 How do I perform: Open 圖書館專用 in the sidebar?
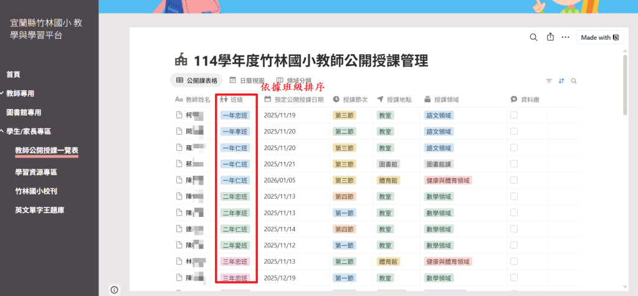point(24,112)
